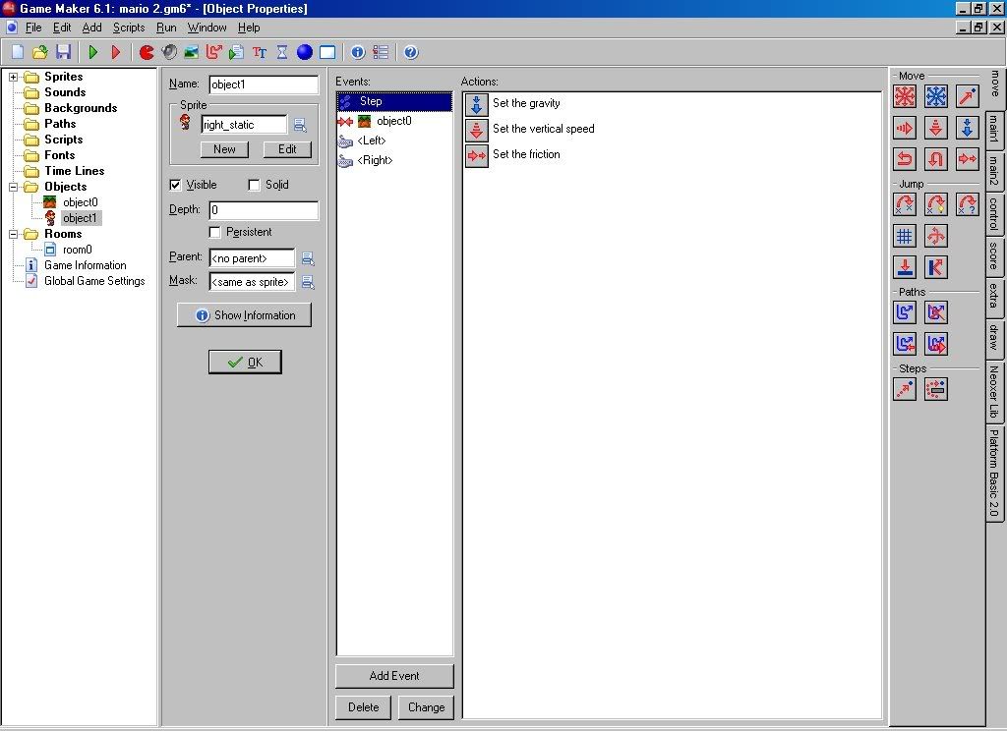Open the Parent object selection menu
Screen dimensions: 1007x731
pyautogui.click(x=308, y=258)
